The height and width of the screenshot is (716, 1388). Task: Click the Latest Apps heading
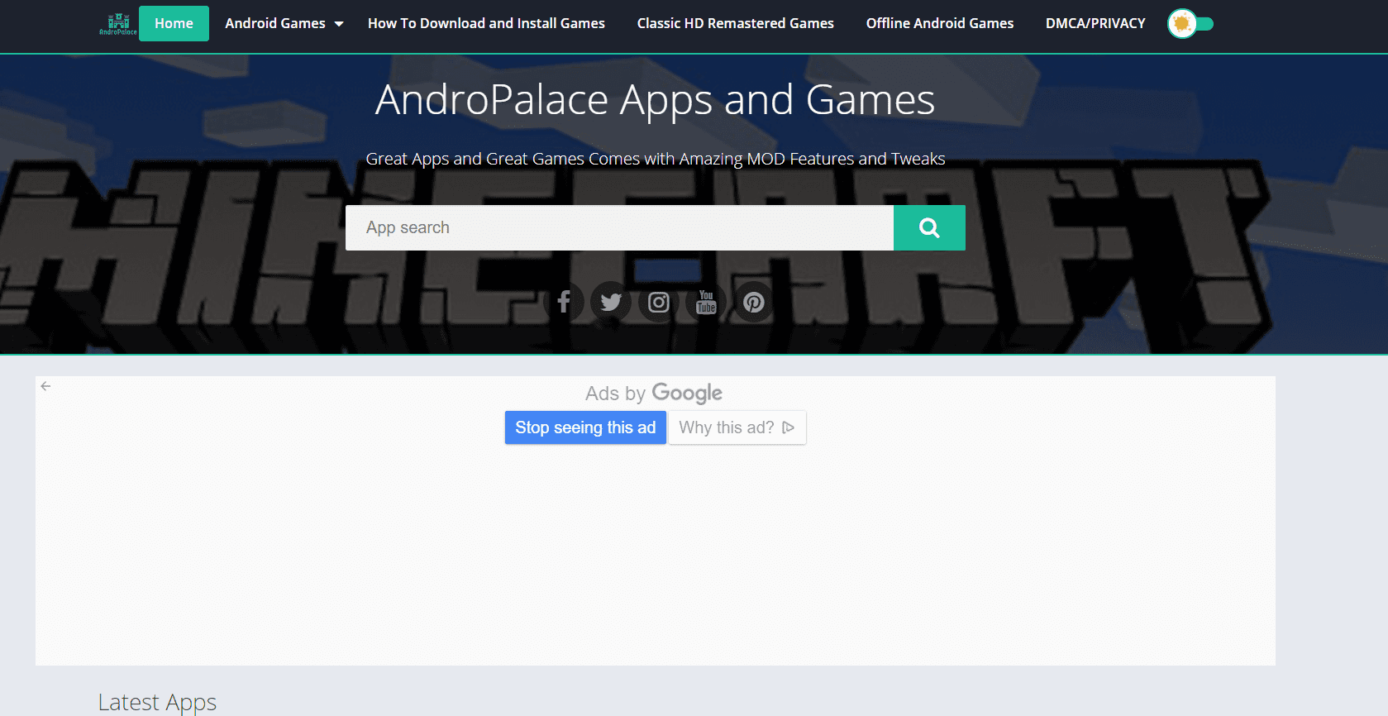(x=157, y=702)
